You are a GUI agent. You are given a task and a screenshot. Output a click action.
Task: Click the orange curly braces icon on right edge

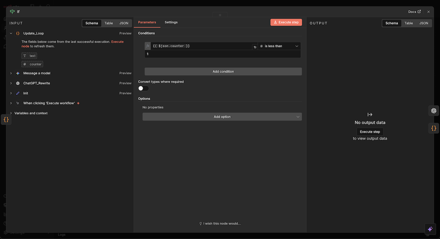(x=434, y=128)
